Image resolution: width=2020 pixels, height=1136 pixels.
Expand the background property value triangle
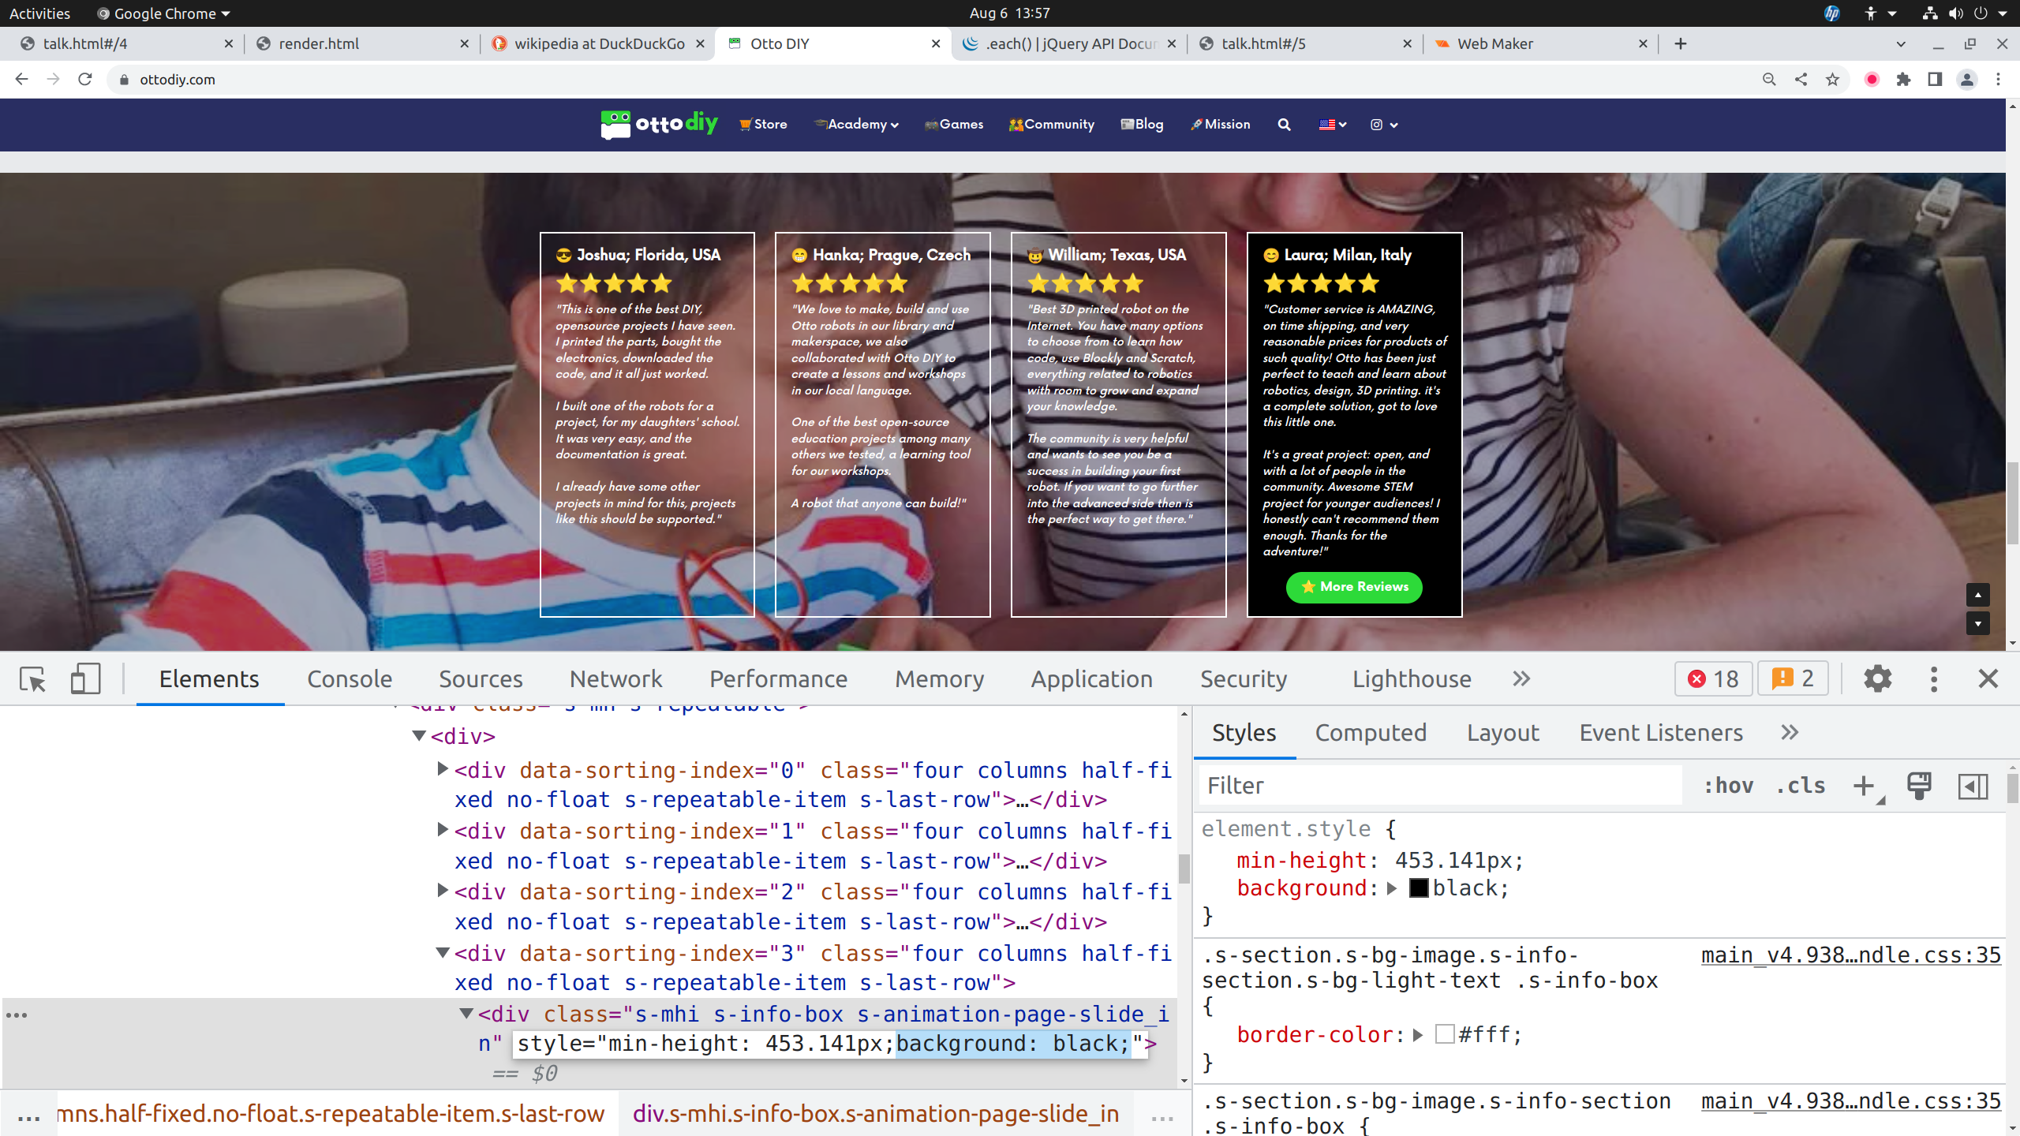pyautogui.click(x=1393, y=889)
